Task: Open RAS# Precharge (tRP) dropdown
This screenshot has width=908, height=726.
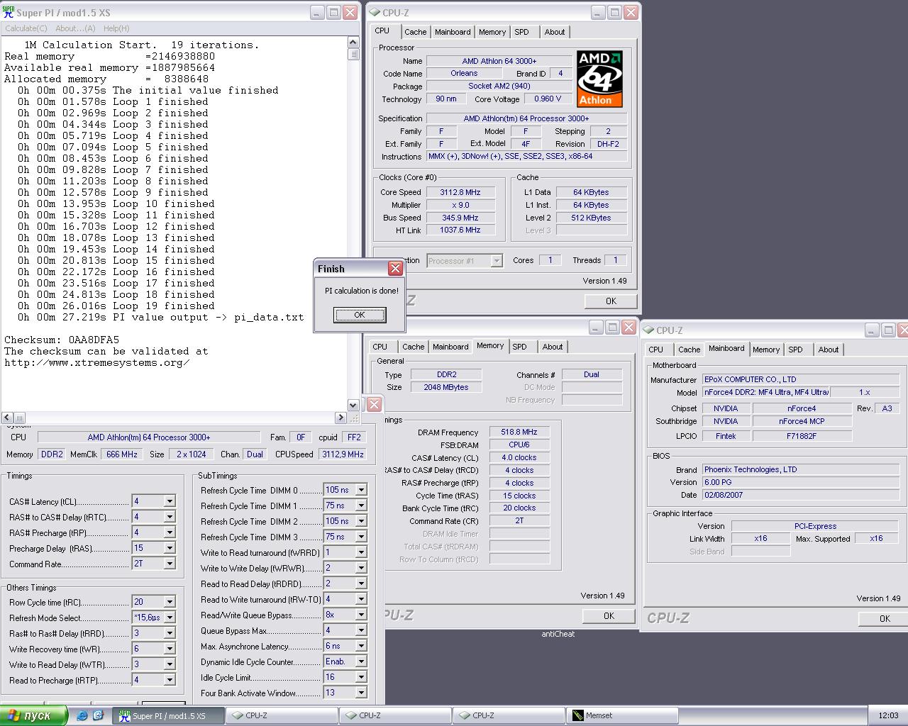Action: 170,532
